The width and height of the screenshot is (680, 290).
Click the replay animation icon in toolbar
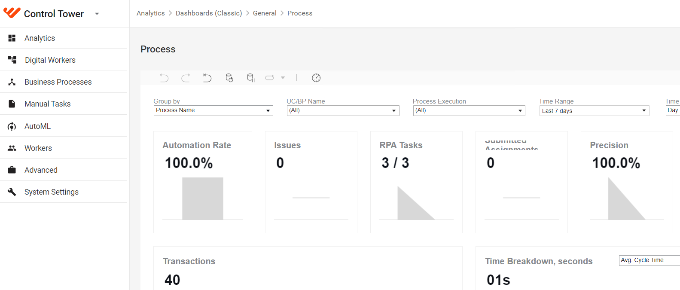tap(269, 78)
